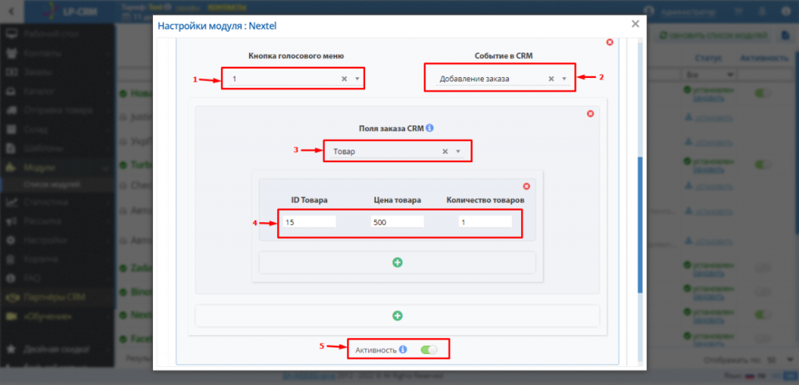Open the Все status filter dropdown

coord(709,75)
